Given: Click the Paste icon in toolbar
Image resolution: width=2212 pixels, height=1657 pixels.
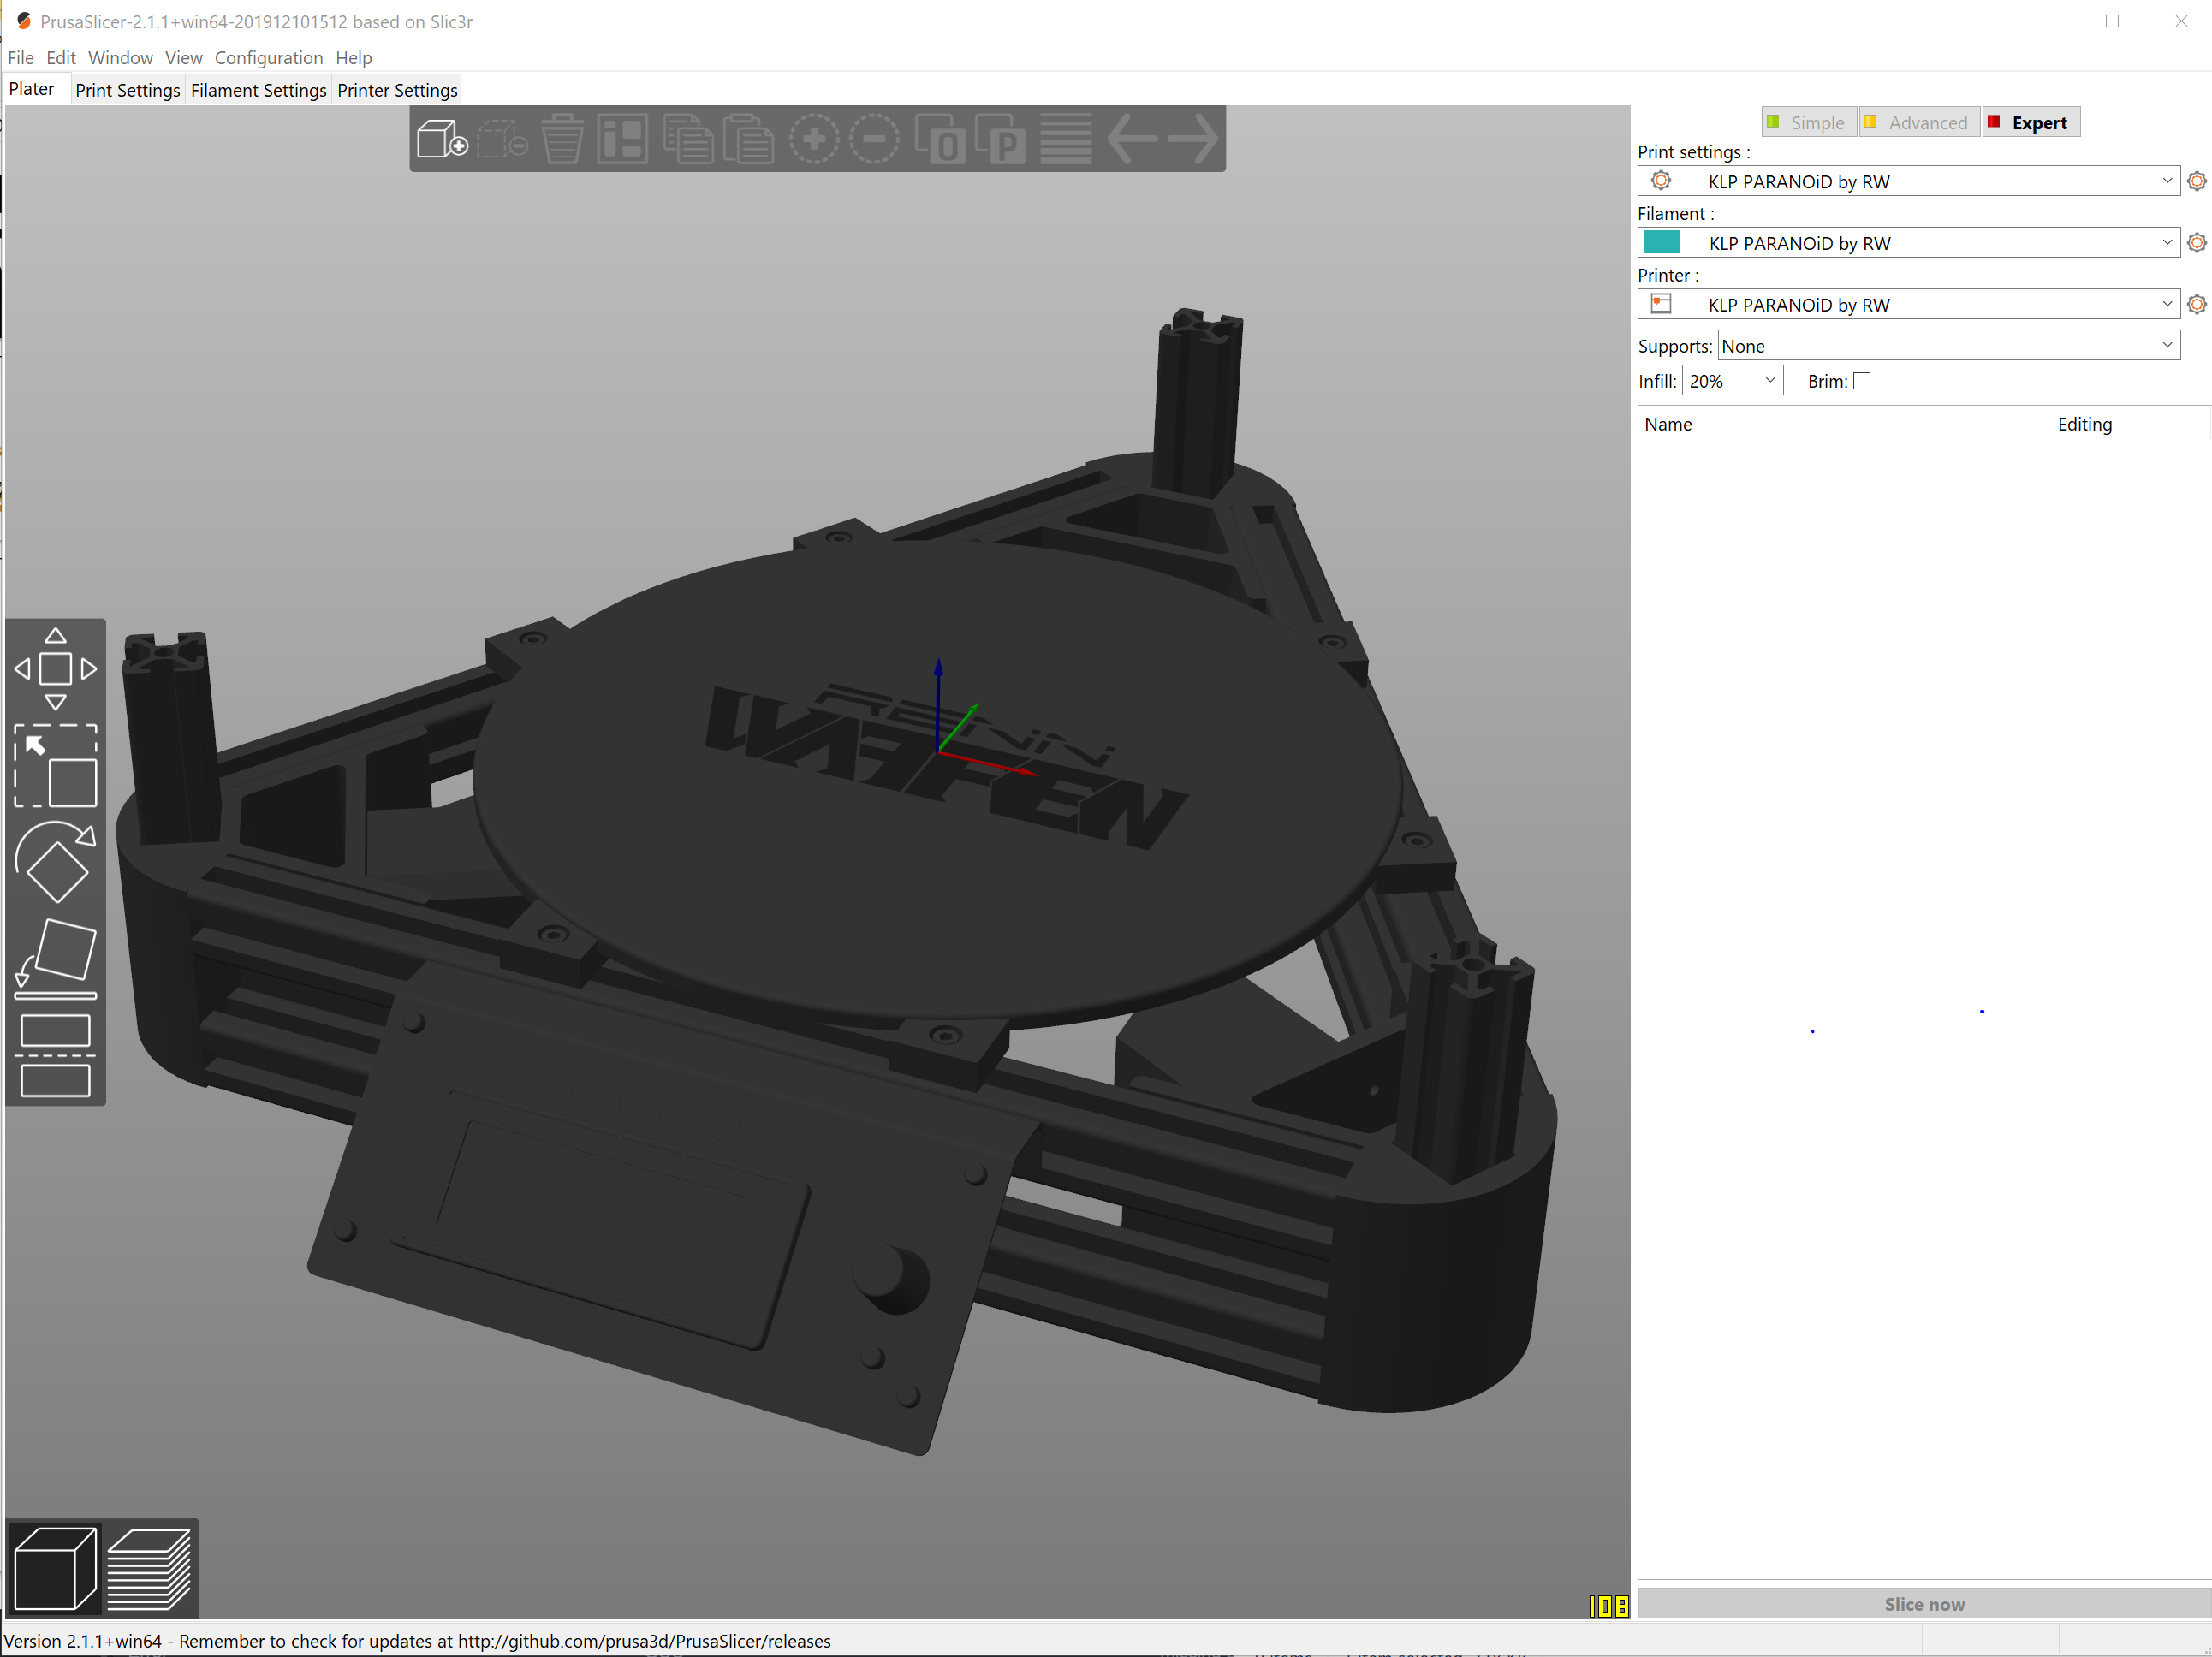Looking at the screenshot, I should click(749, 139).
